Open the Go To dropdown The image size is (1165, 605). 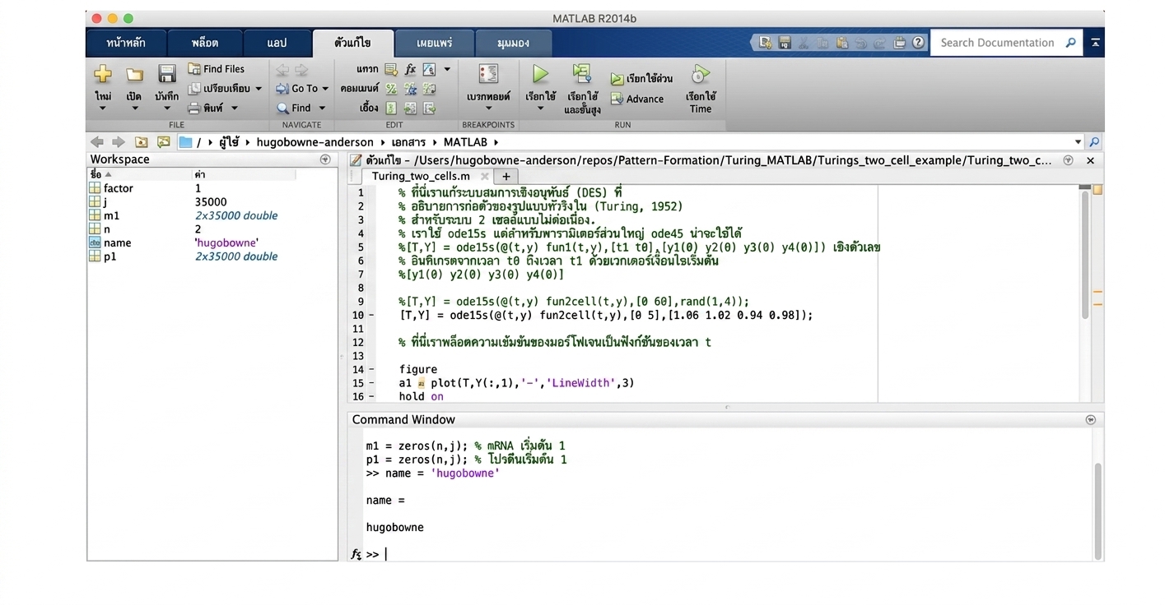[x=302, y=88]
